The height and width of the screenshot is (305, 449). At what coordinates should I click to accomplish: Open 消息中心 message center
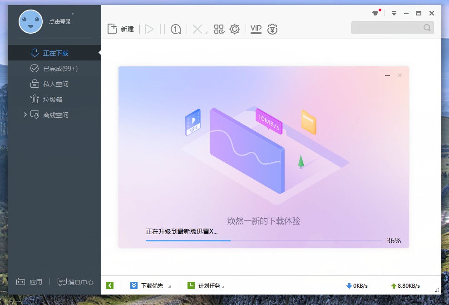coord(76,282)
